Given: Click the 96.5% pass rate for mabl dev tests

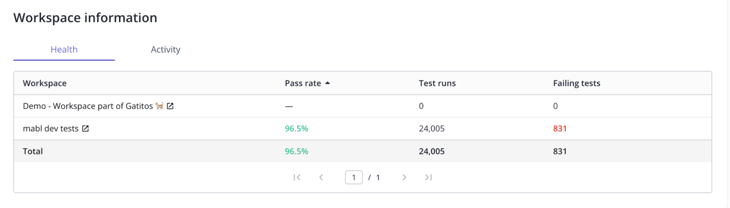Looking at the screenshot, I should tap(296, 129).
